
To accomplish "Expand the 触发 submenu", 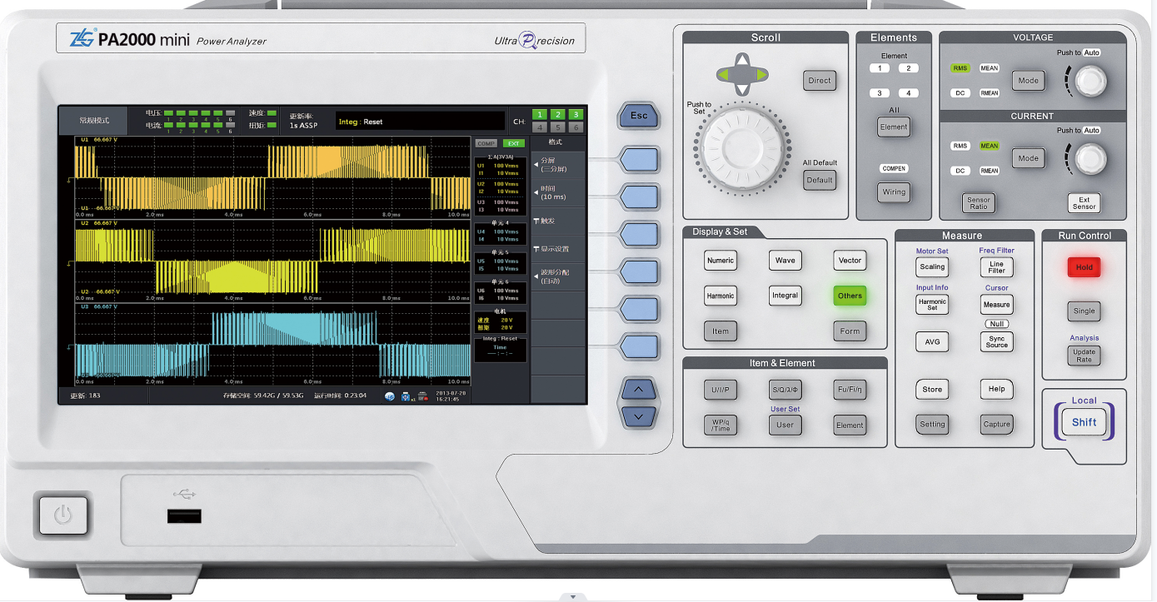I will 557,221.
